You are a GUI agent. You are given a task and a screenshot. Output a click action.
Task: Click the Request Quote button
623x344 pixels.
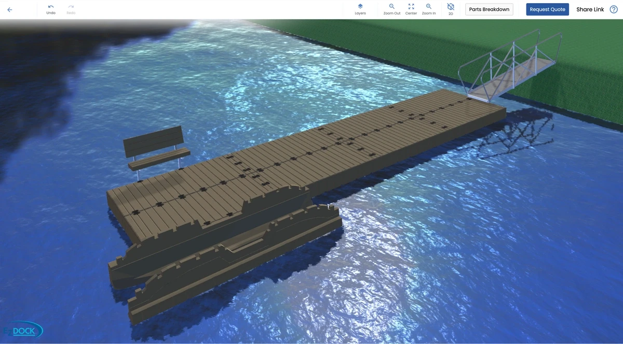[x=548, y=9]
